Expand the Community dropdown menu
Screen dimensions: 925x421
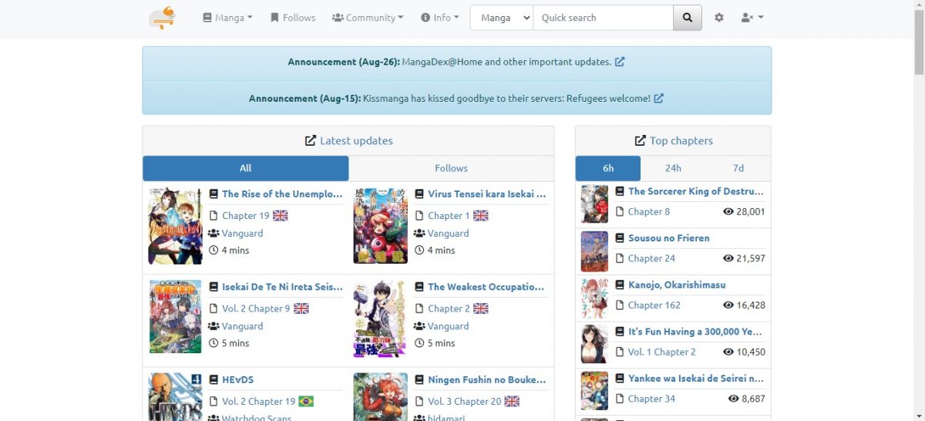coord(368,18)
